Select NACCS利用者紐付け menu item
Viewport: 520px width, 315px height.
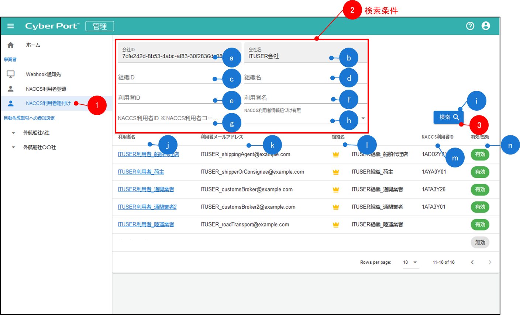click(x=48, y=103)
